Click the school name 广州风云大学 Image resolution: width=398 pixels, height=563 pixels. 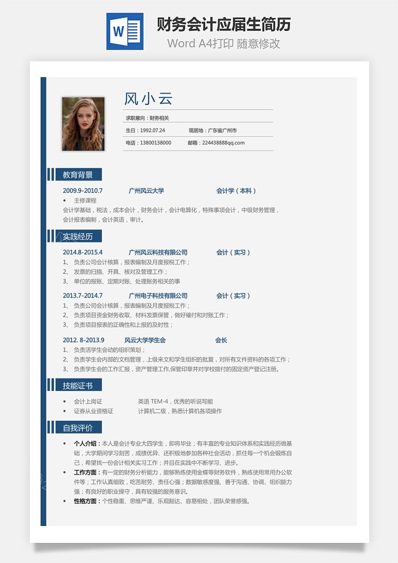(147, 190)
